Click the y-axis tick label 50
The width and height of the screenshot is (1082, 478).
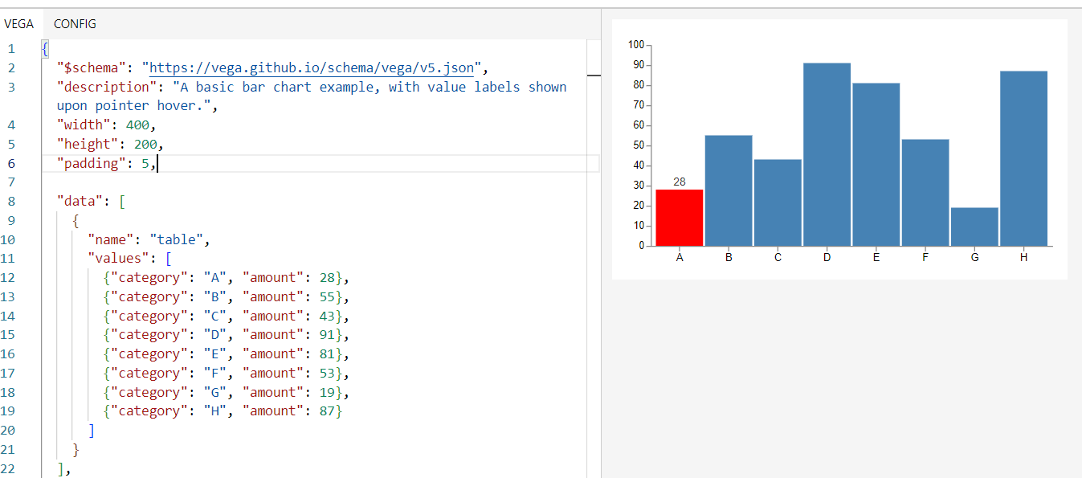(x=639, y=145)
